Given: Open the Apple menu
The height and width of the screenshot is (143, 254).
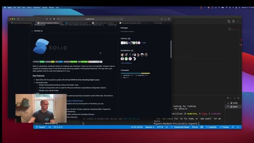Looking at the screenshot, I should [5, 8].
